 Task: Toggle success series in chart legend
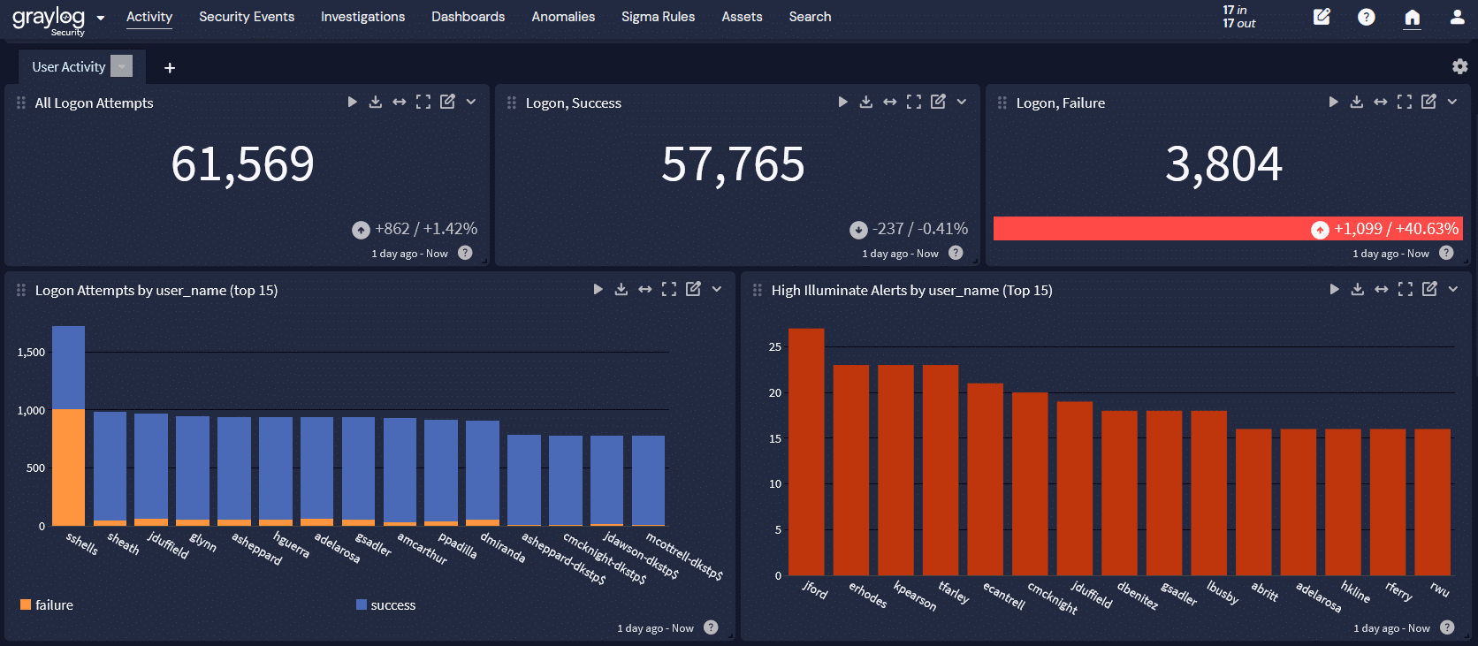[x=385, y=605]
